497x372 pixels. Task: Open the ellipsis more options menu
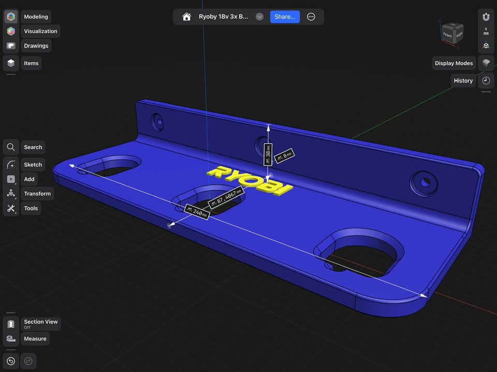(311, 17)
